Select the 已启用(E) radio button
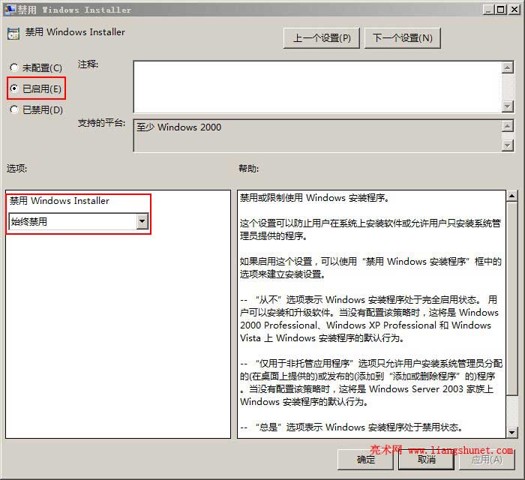The width and height of the screenshot is (525, 480). point(13,88)
